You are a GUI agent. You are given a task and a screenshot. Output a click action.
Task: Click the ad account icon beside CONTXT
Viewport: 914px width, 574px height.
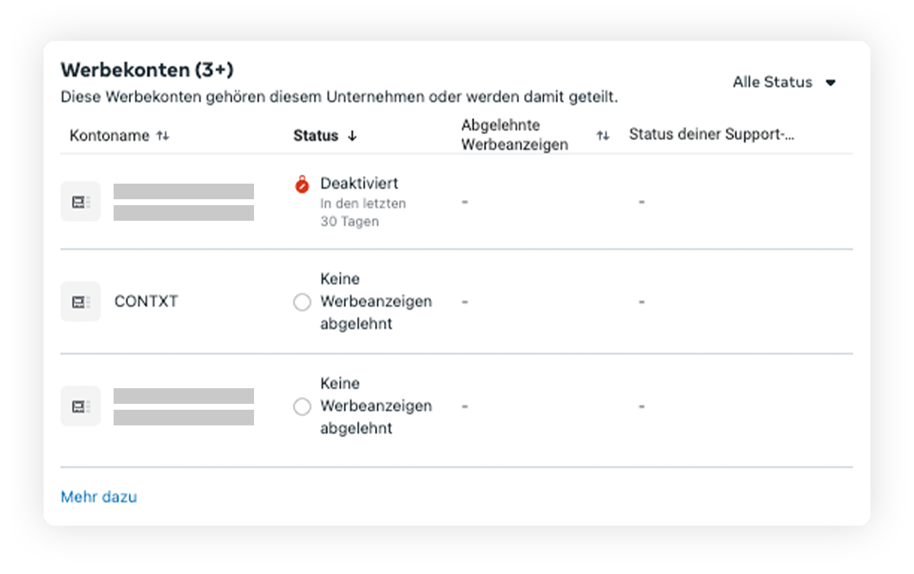(x=81, y=302)
